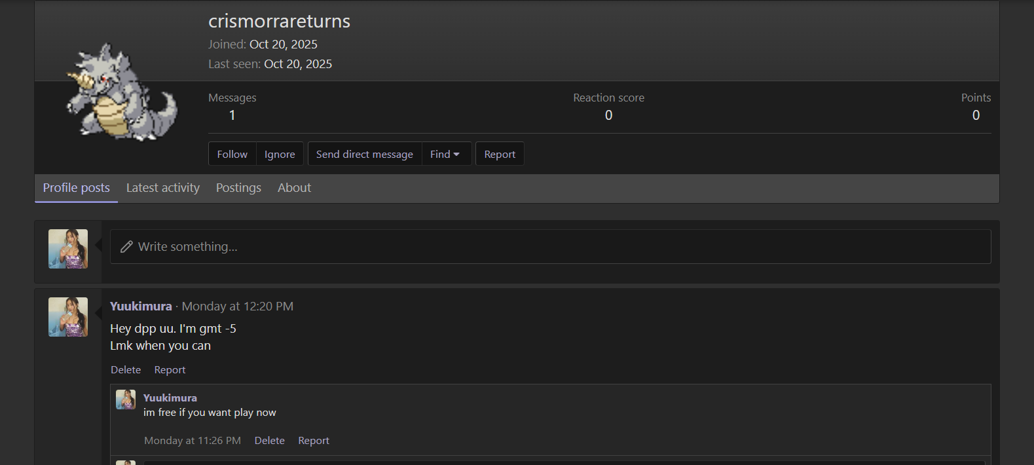Open the Latest activity tab

pos(163,188)
